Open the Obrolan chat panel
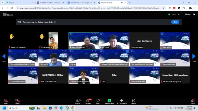The height and width of the screenshot is (111, 198). pyautogui.click(x=88, y=101)
